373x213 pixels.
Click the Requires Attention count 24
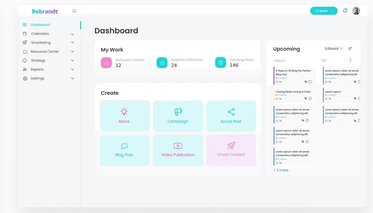pyautogui.click(x=174, y=65)
